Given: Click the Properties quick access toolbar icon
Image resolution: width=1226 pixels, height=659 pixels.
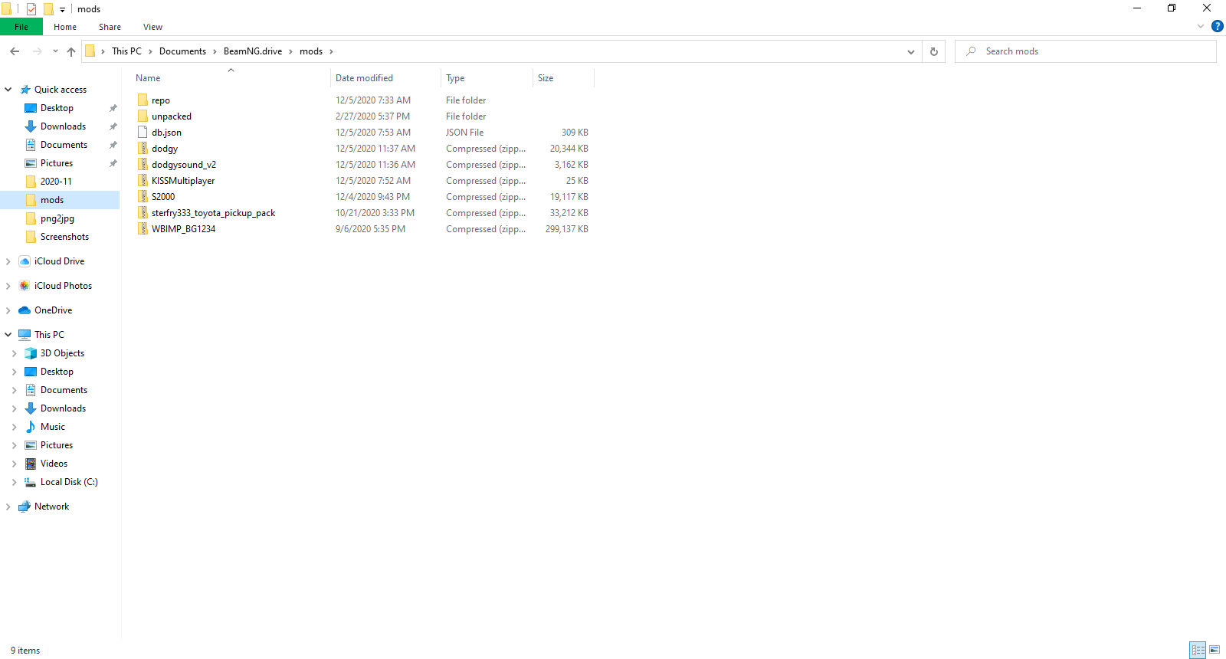Looking at the screenshot, I should [x=31, y=9].
